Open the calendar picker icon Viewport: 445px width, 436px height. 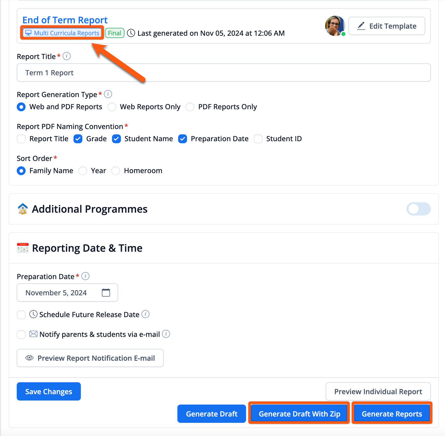106,293
